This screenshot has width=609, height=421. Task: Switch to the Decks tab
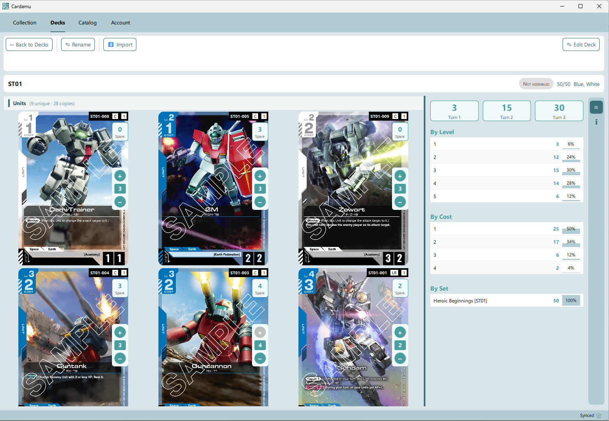point(58,23)
